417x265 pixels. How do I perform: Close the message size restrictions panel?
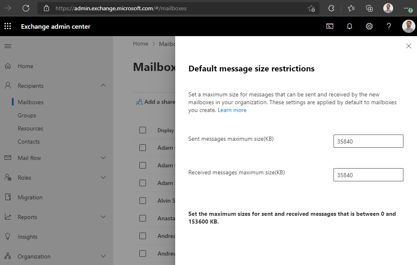click(x=408, y=46)
